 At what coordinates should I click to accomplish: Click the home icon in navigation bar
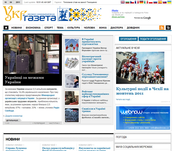(x=6, y=28)
